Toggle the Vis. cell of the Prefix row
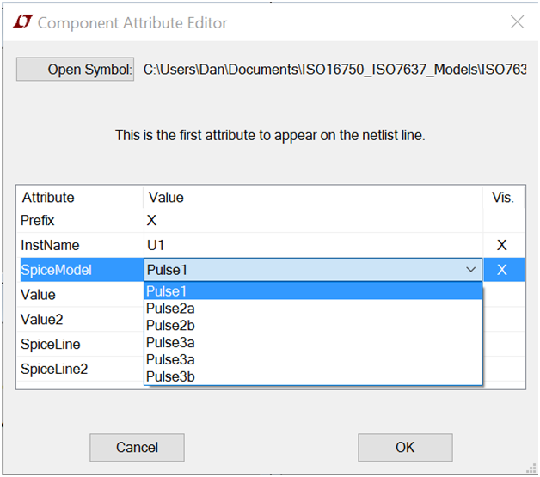 [x=504, y=220]
